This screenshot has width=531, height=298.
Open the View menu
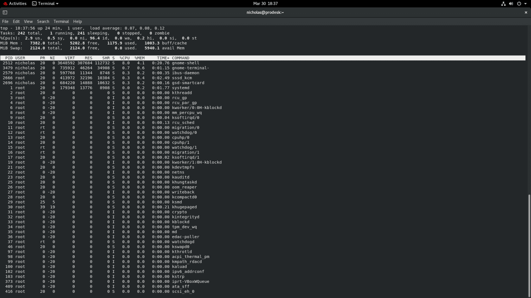pyautogui.click(x=28, y=21)
